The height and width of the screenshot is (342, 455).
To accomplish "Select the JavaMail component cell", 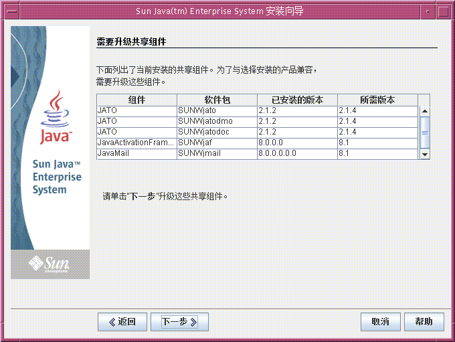I will pyautogui.click(x=136, y=154).
